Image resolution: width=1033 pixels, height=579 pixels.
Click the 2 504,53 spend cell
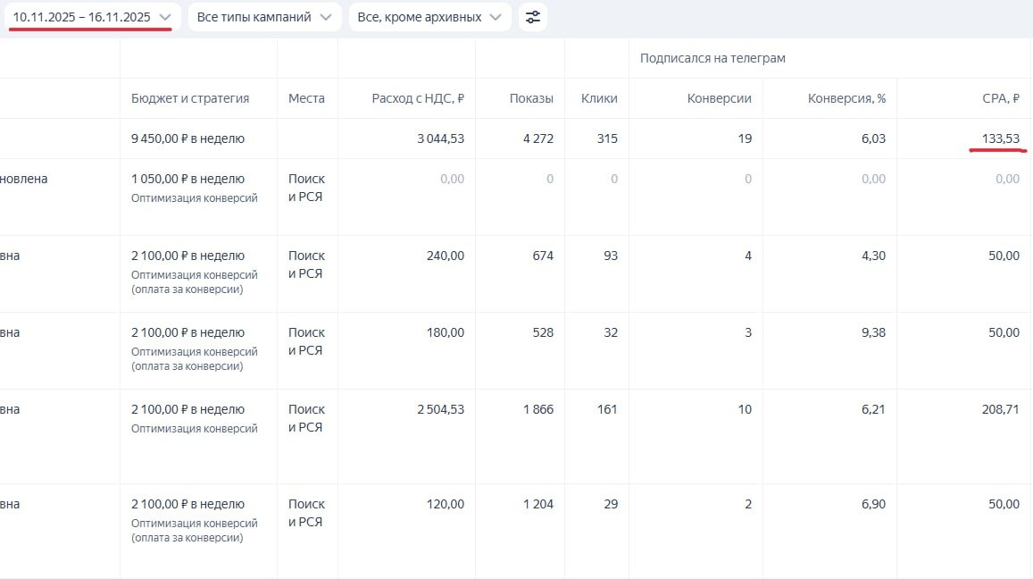[440, 409]
